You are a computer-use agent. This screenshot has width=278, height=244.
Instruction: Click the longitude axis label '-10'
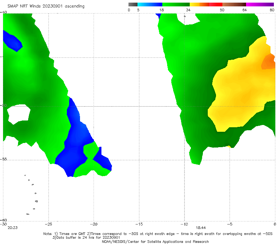coord(184,224)
